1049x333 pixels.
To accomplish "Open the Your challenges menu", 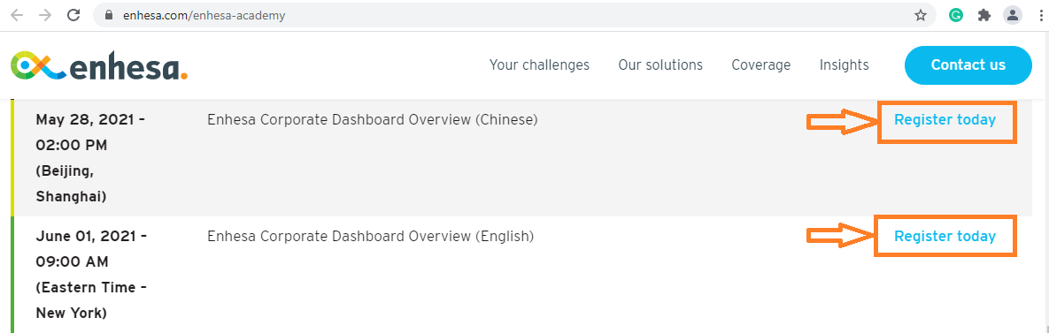I will click(x=539, y=64).
